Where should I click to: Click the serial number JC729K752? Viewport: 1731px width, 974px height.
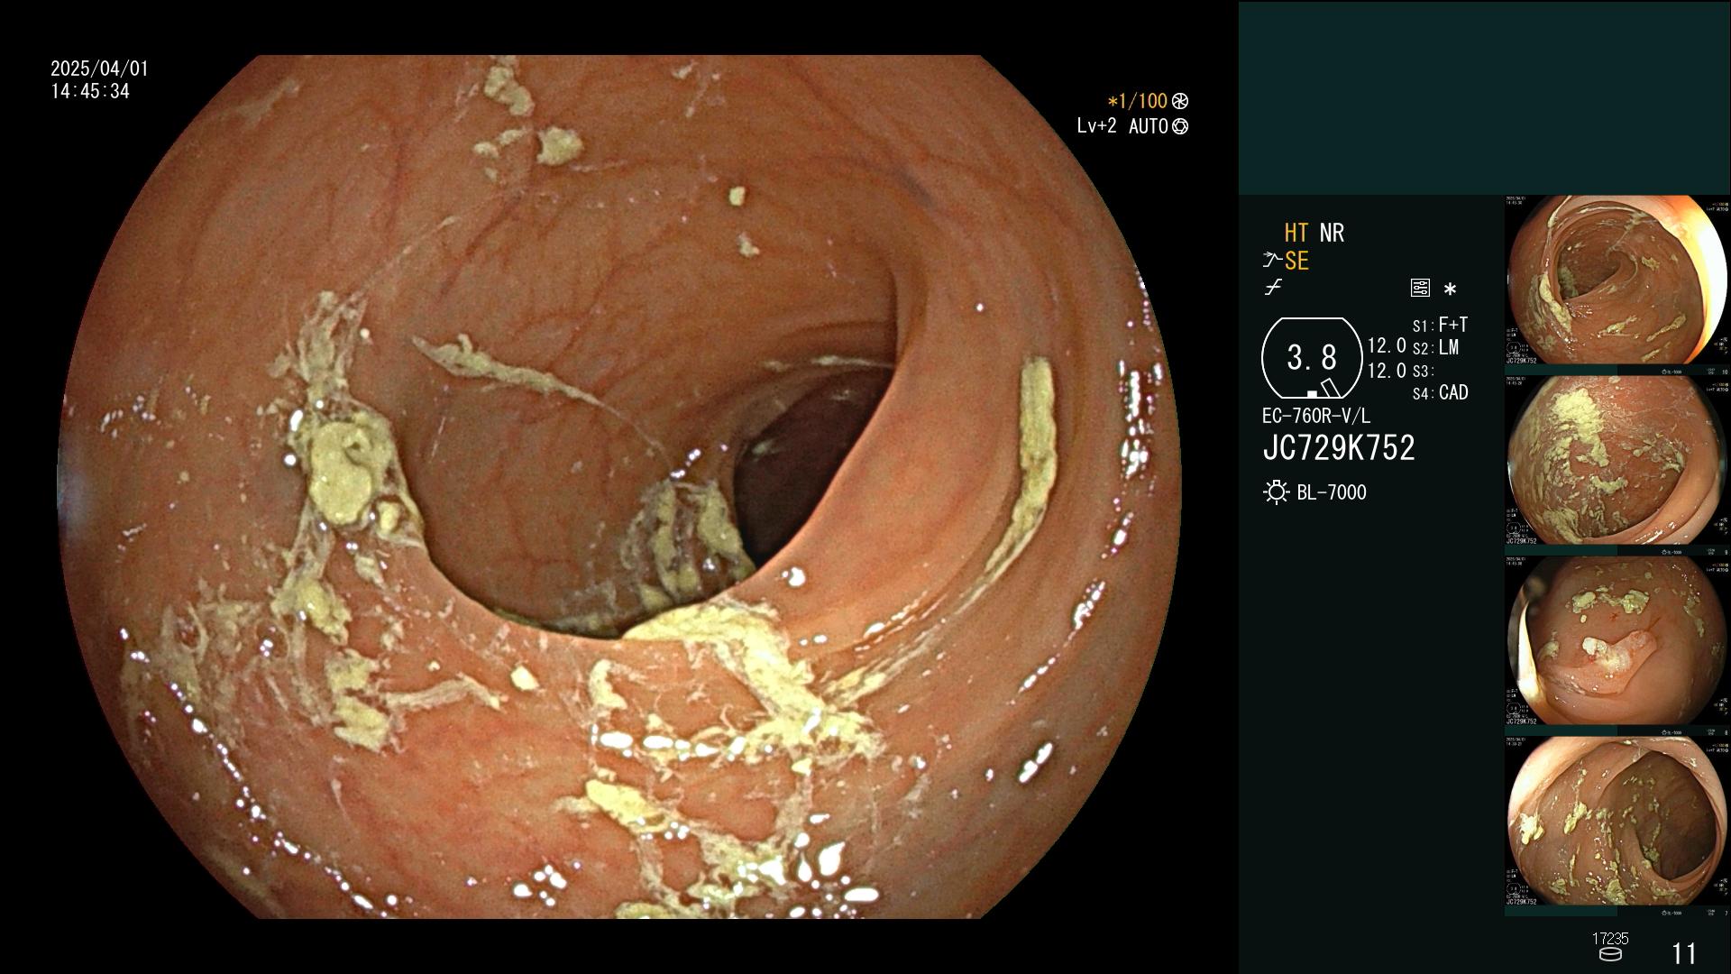1339,448
